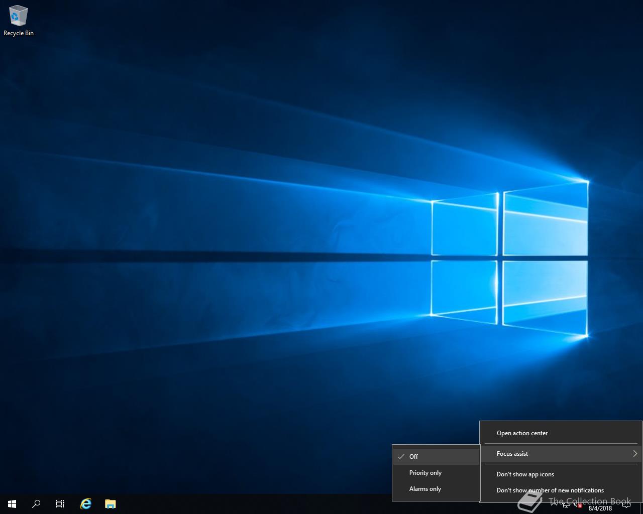Image resolution: width=643 pixels, height=514 pixels.
Task: Open File Explorer from the taskbar
Action: [110, 504]
